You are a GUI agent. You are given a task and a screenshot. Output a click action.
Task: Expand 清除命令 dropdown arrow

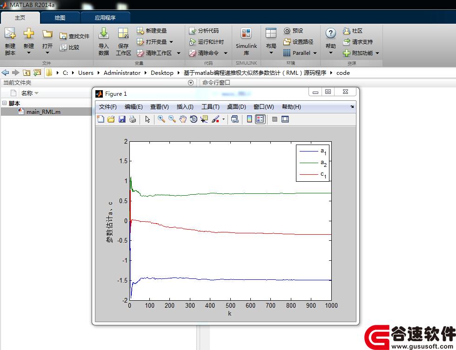coord(226,53)
